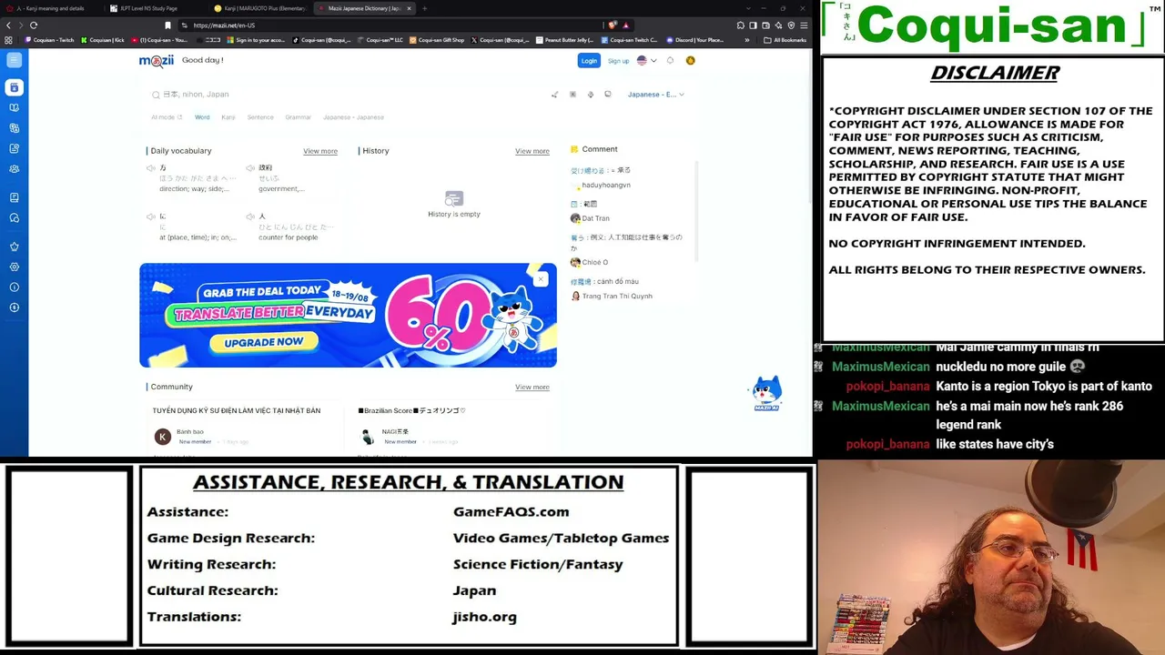This screenshot has width=1165, height=655.
Task: Open the Discord bookmark
Action: (x=696, y=40)
